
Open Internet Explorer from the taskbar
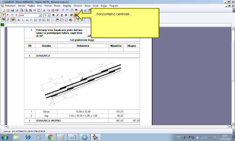tap(28, 137)
